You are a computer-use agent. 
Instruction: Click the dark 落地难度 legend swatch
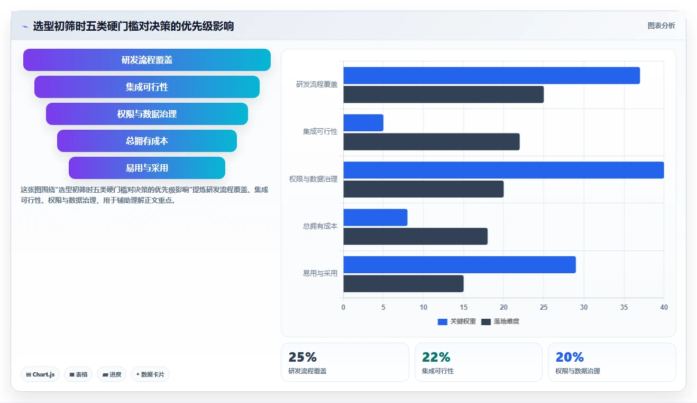point(486,321)
